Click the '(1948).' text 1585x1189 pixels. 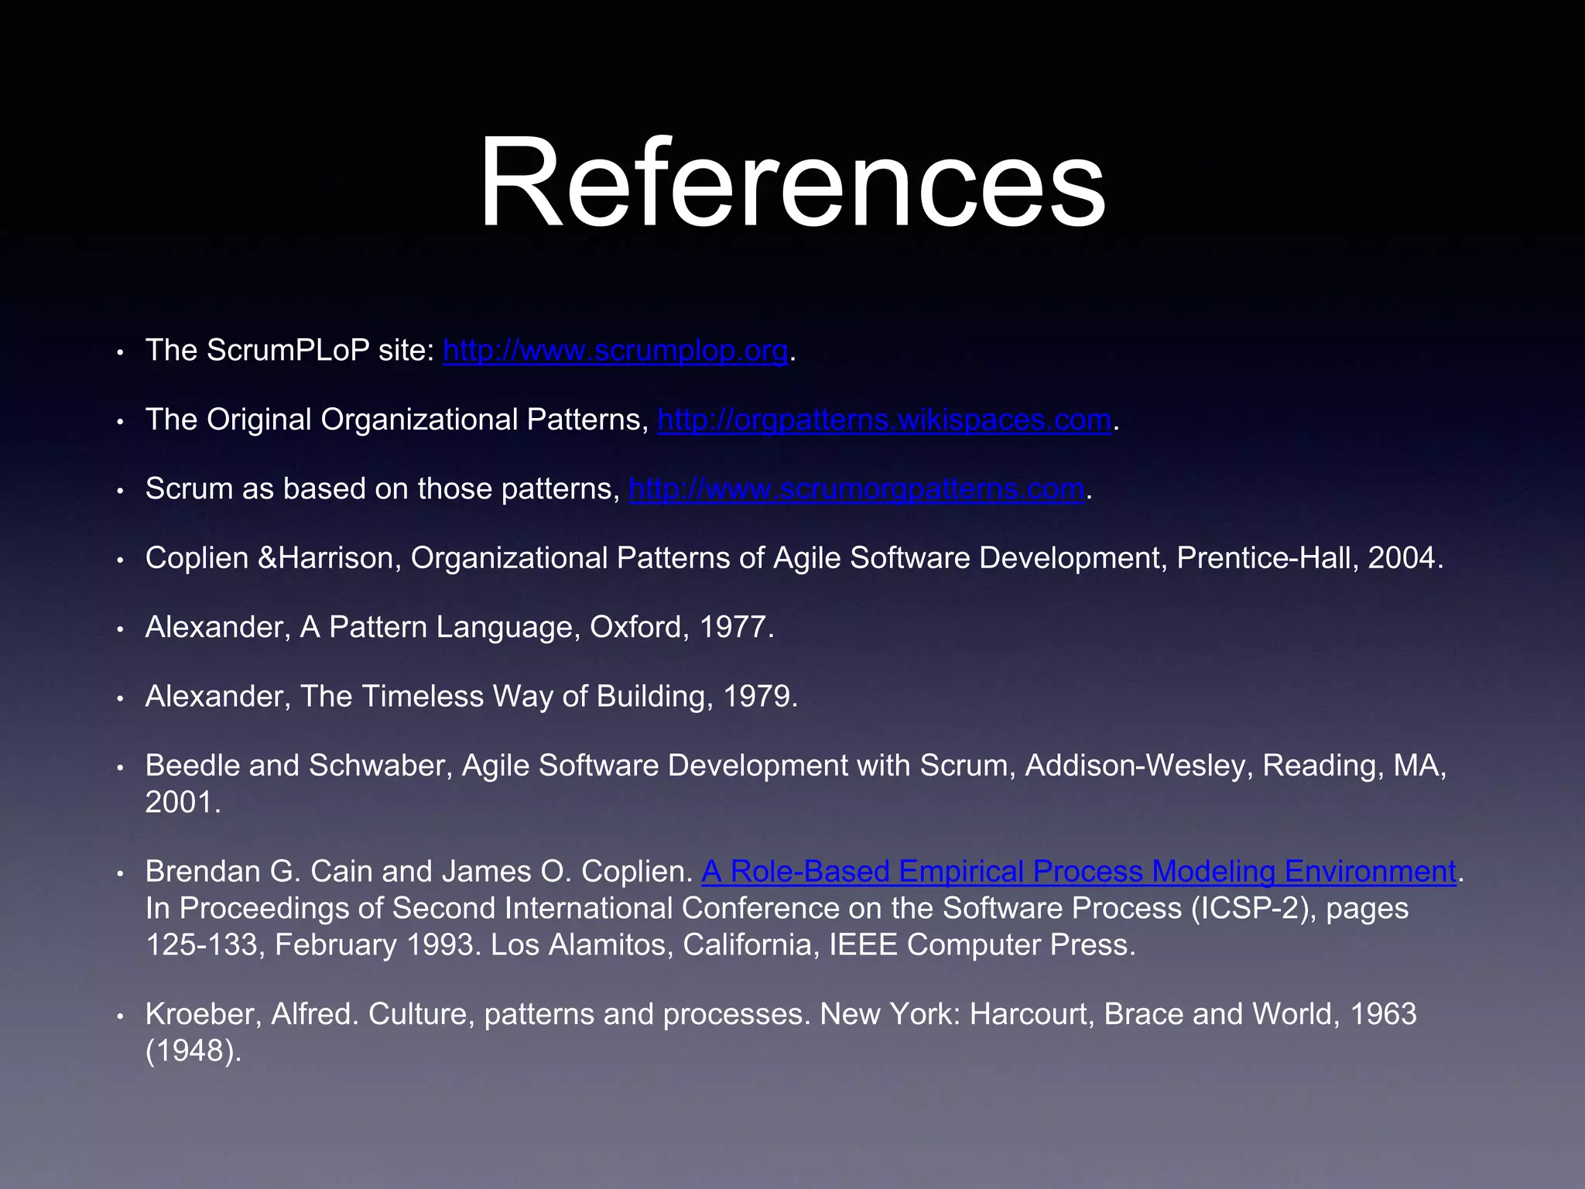pos(193,1051)
